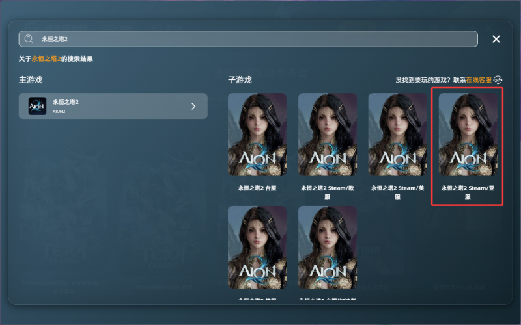Choose the 永恒之塔2 Steam/欧服 game cover
Image resolution: width=521 pixels, height=325 pixels.
click(328, 135)
